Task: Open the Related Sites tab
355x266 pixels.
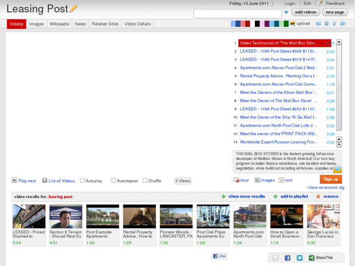Action: pos(105,24)
